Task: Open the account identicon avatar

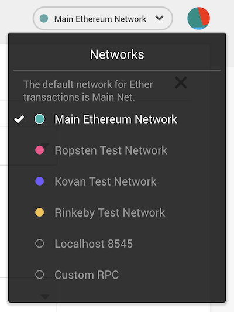Action: (198, 18)
